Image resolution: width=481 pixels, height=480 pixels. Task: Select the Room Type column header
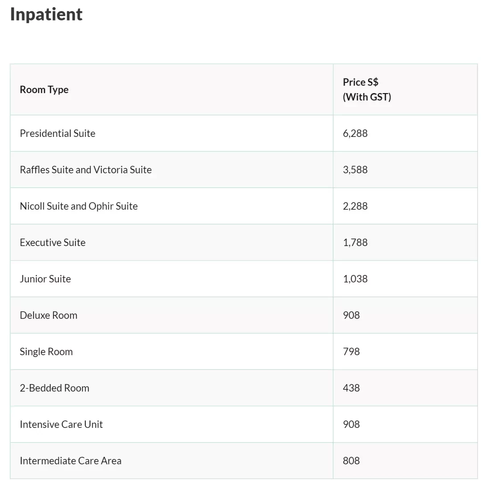tap(44, 90)
